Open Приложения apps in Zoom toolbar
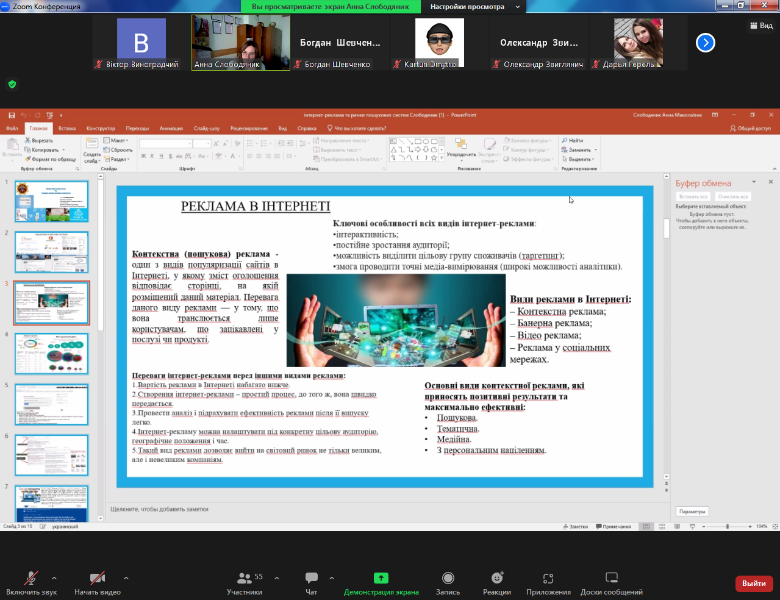The height and width of the screenshot is (600, 780). coord(548,583)
